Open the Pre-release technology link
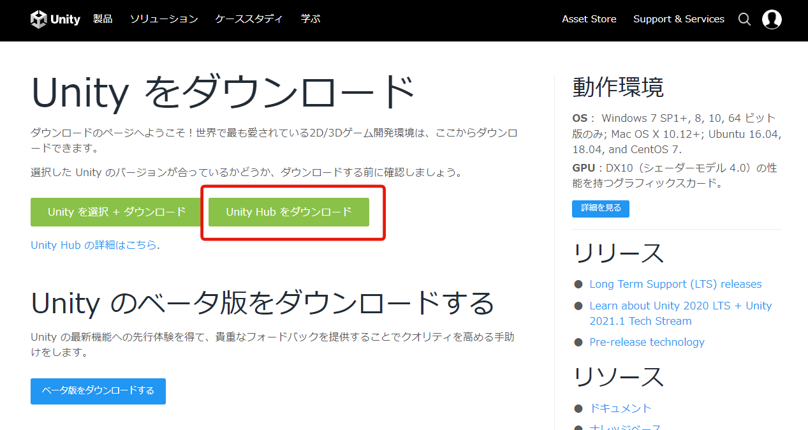 click(x=646, y=342)
